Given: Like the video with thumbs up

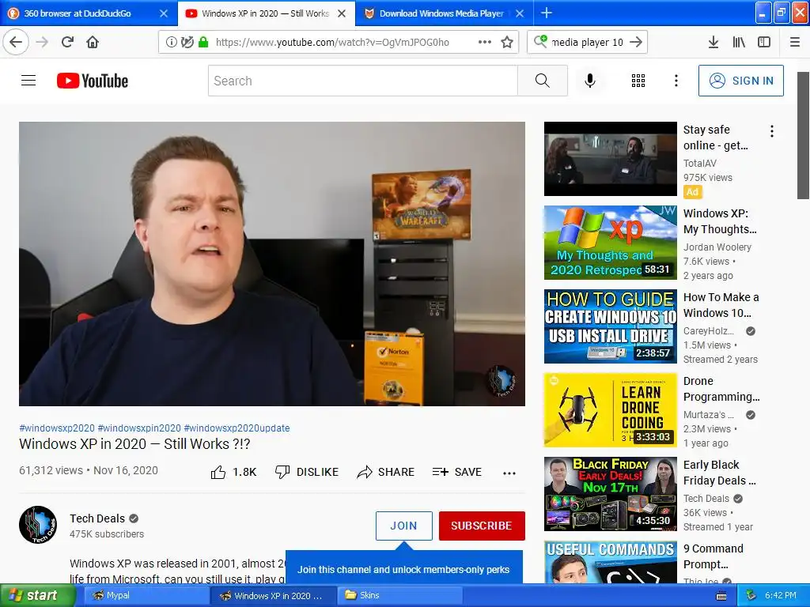Looking at the screenshot, I should pyautogui.click(x=233, y=472).
